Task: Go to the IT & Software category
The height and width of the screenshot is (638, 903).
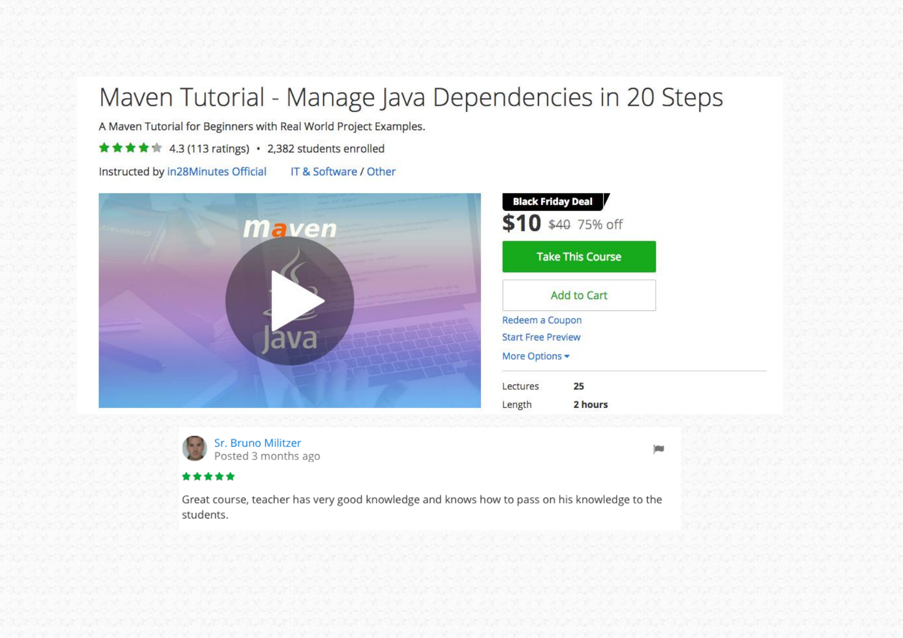Action: [x=324, y=172]
